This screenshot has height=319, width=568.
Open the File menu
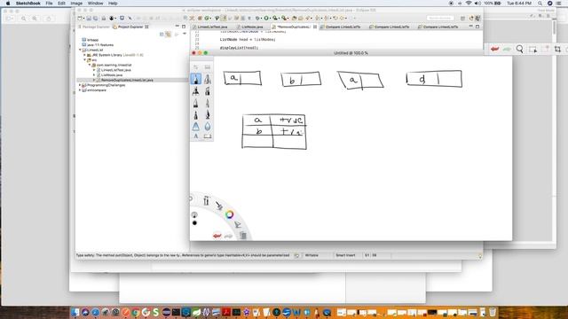[x=49, y=4]
